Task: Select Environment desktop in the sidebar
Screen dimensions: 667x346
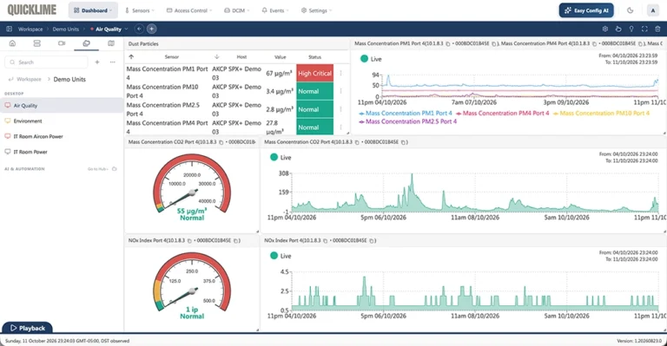Action: click(x=62, y=121)
